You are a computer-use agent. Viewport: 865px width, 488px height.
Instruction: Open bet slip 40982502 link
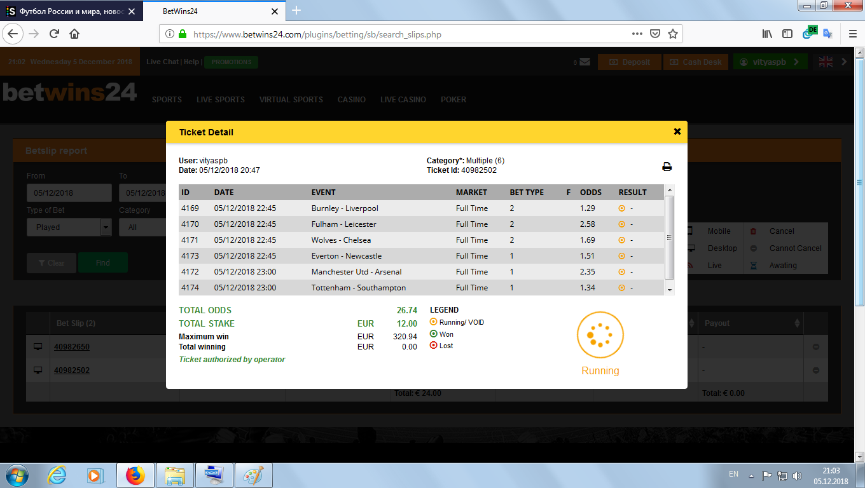(71, 370)
